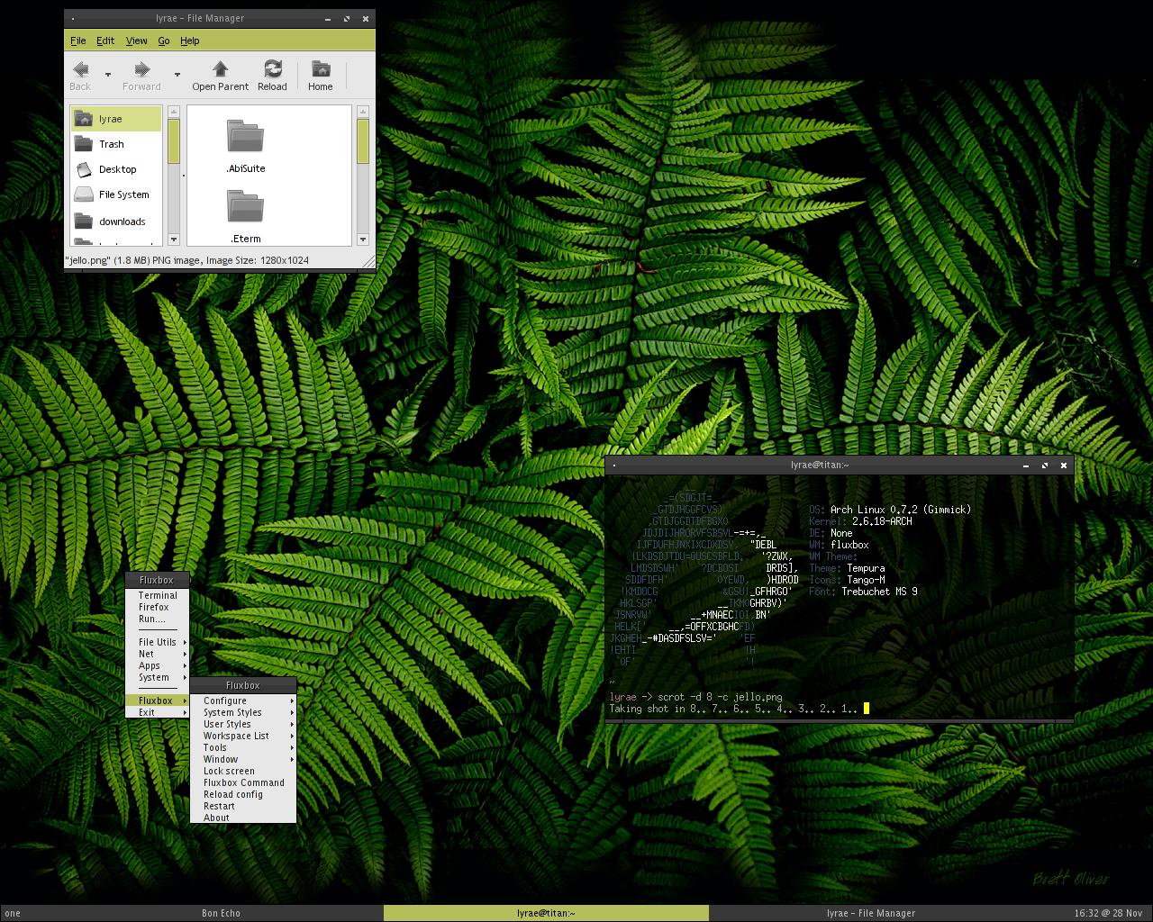Screen dimensions: 1153x922
Task: Maximize the lyrae@titan terminal window
Action: (1045, 466)
